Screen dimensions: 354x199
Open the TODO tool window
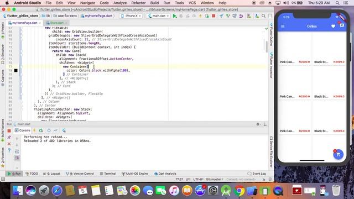click(x=32, y=174)
